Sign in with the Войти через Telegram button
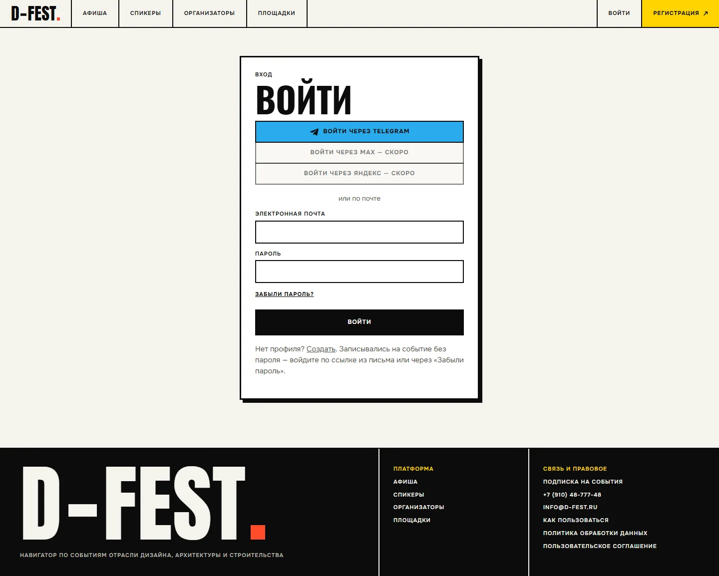719x576 pixels. click(x=359, y=132)
